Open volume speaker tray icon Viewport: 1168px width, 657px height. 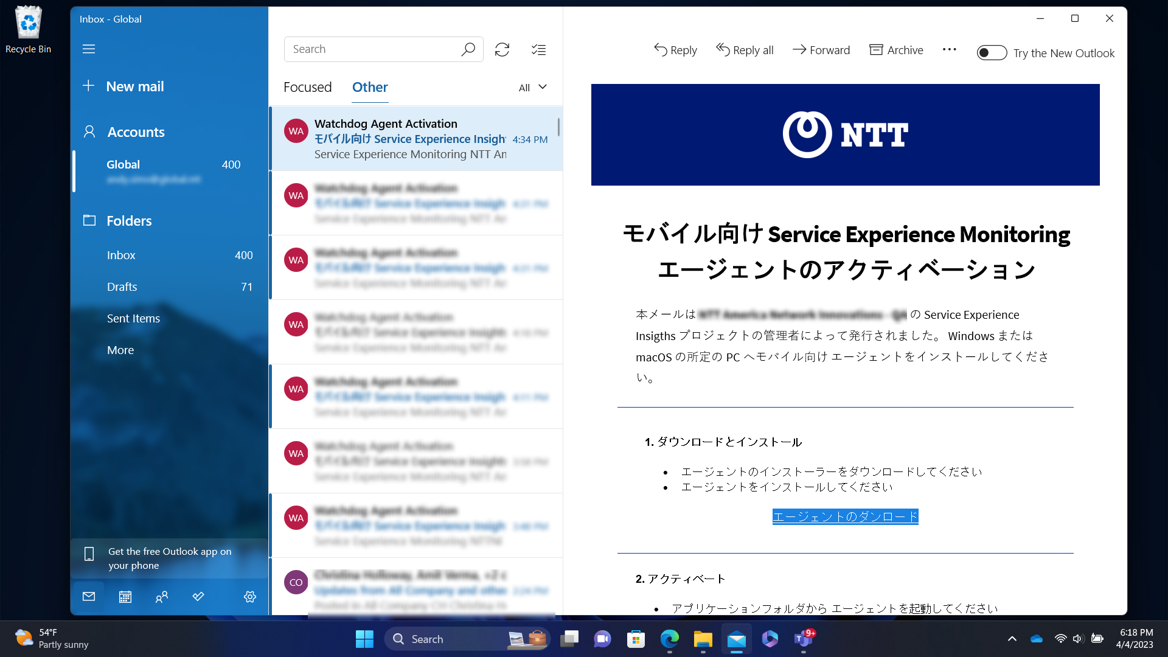(1078, 639)
